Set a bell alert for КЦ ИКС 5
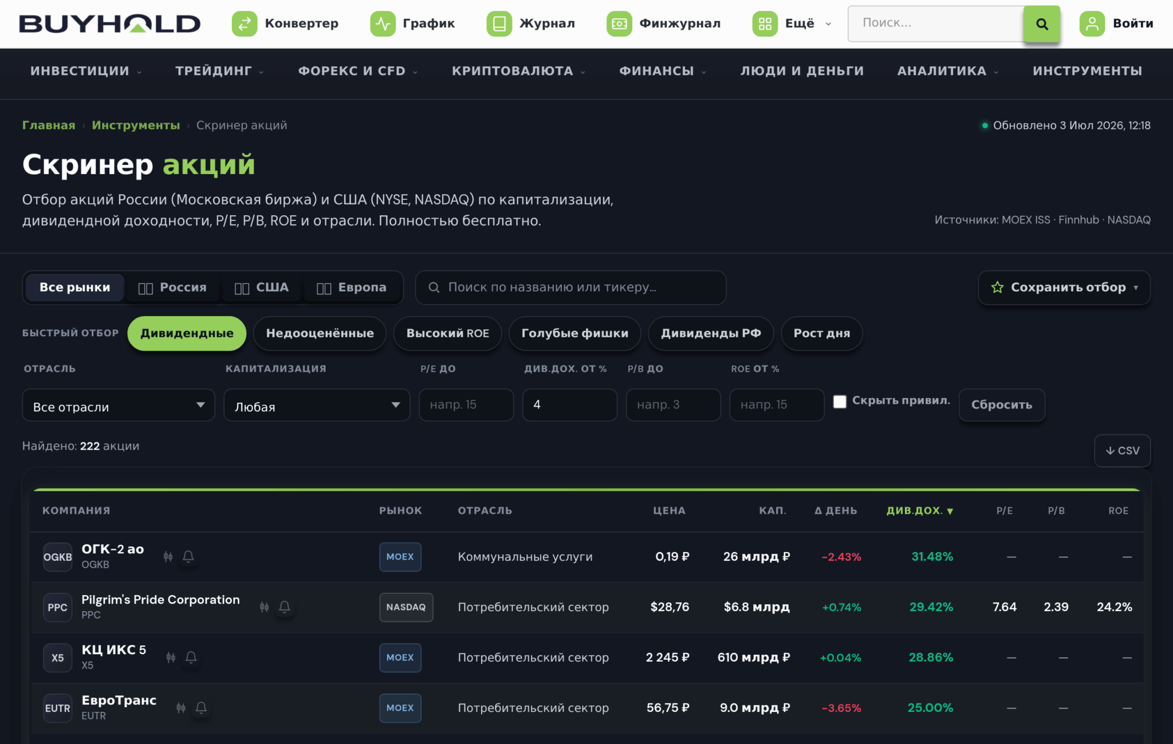The width and height of the screenshot is (1173, 744). [191, 657]
